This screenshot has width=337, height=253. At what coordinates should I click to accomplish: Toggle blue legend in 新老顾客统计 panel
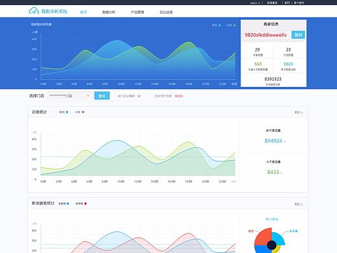coord(64,204)
